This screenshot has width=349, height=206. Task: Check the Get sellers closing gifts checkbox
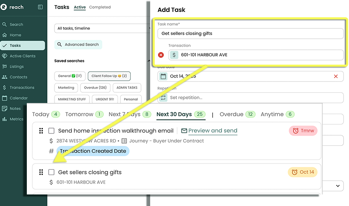click(52, 172)
